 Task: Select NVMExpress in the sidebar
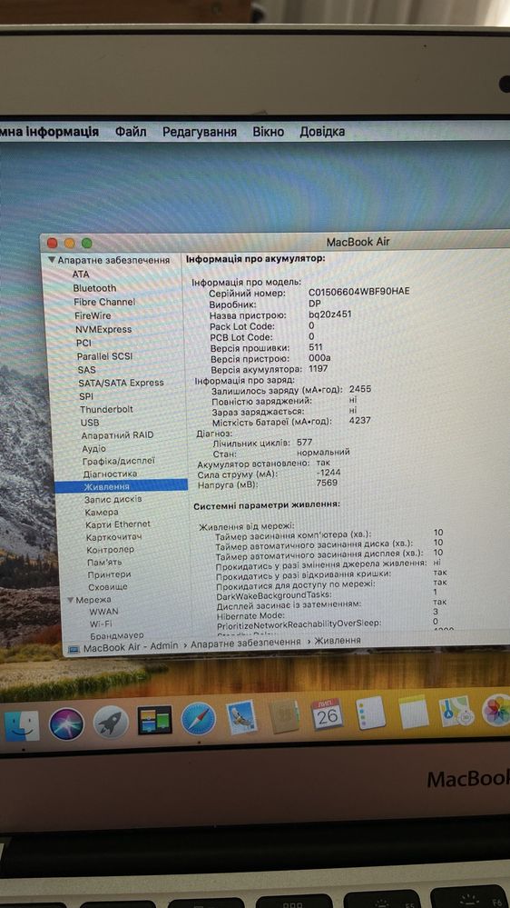pos(103,329)
